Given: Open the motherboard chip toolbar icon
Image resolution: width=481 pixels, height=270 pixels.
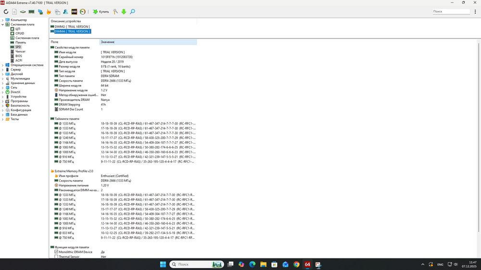Looking at the screenshot, I should point(23,12).
